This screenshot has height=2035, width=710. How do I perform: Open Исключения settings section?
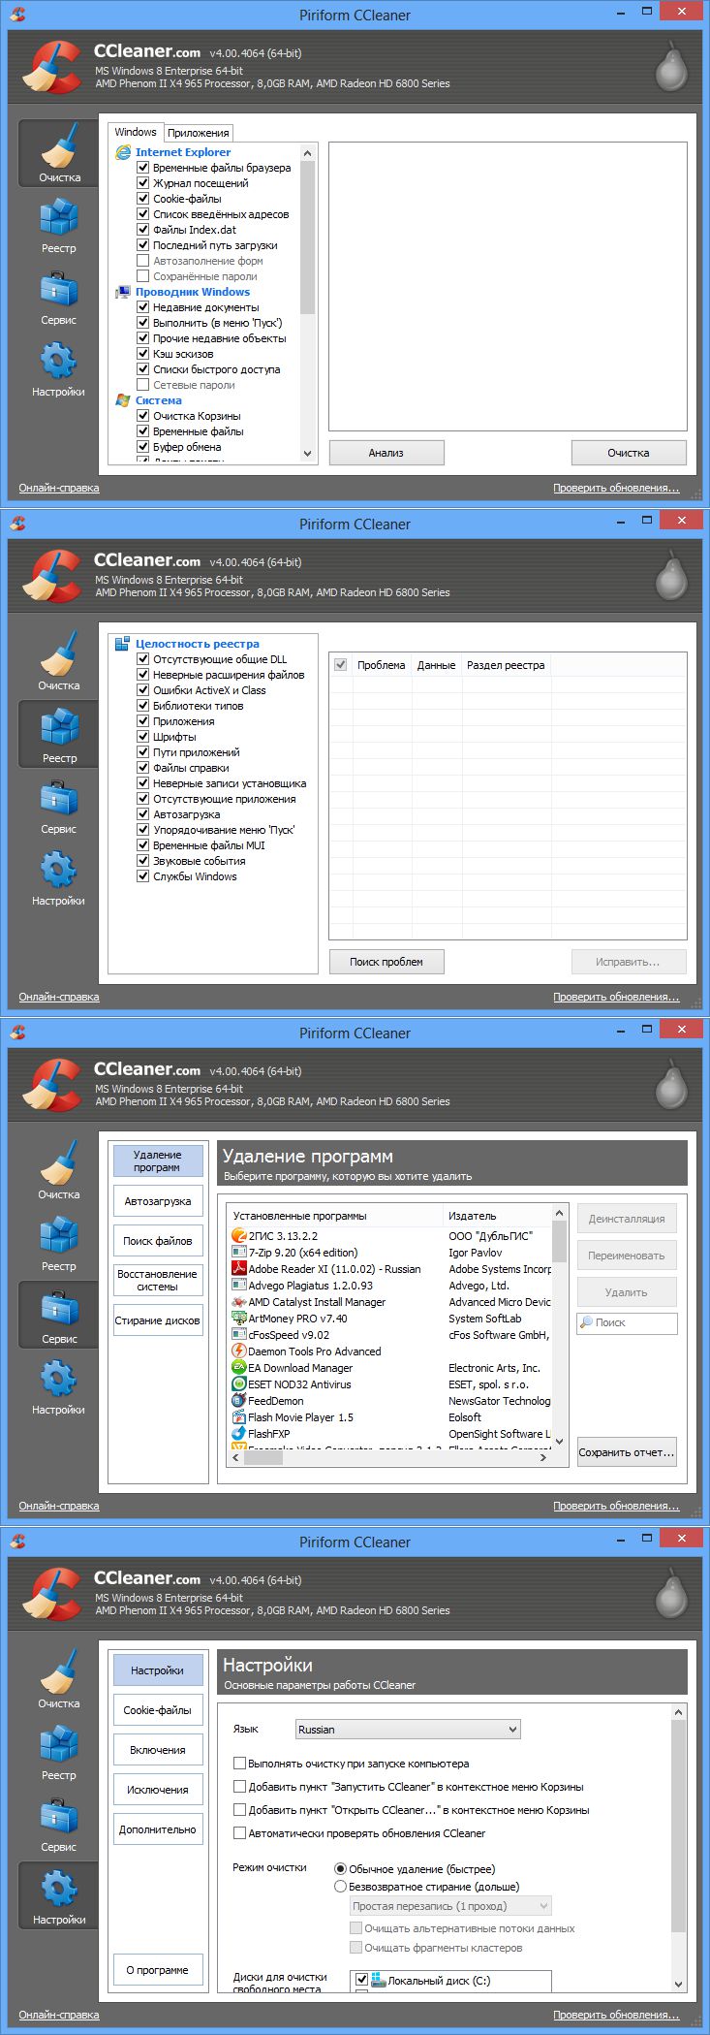[158, 1790]
